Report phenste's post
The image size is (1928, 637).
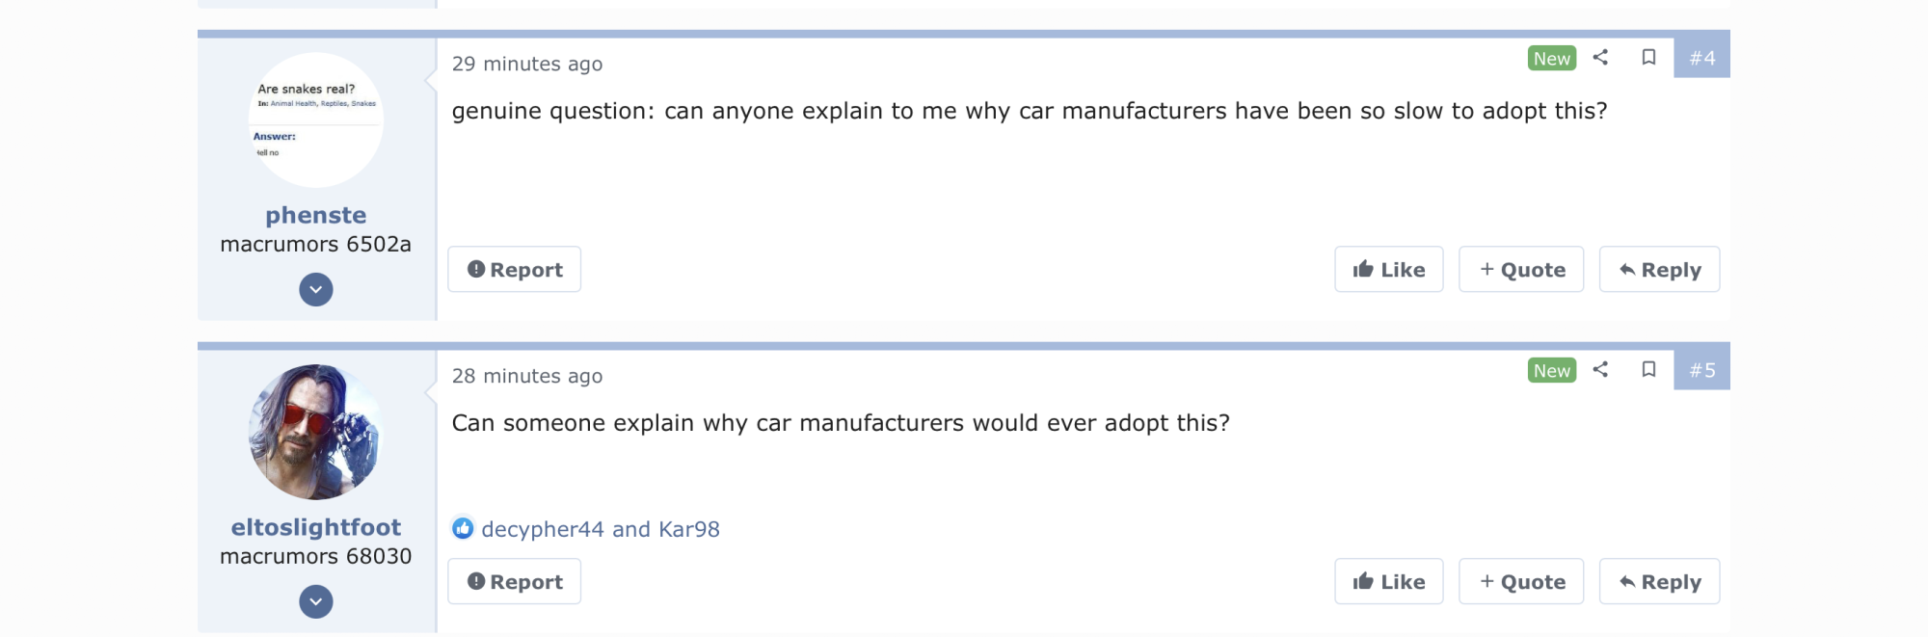point(515,270)
